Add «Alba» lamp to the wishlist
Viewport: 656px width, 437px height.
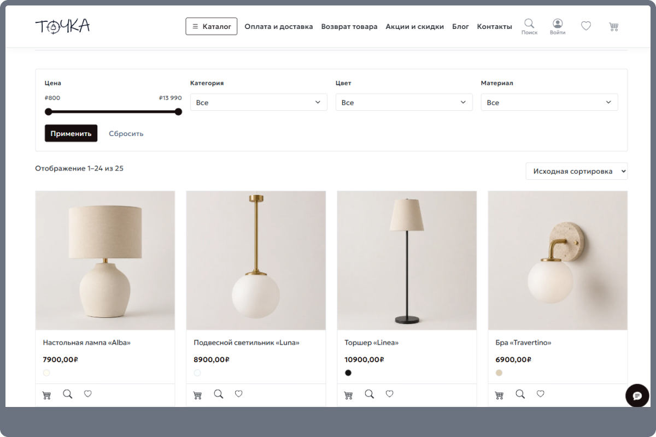pos(87,393)
